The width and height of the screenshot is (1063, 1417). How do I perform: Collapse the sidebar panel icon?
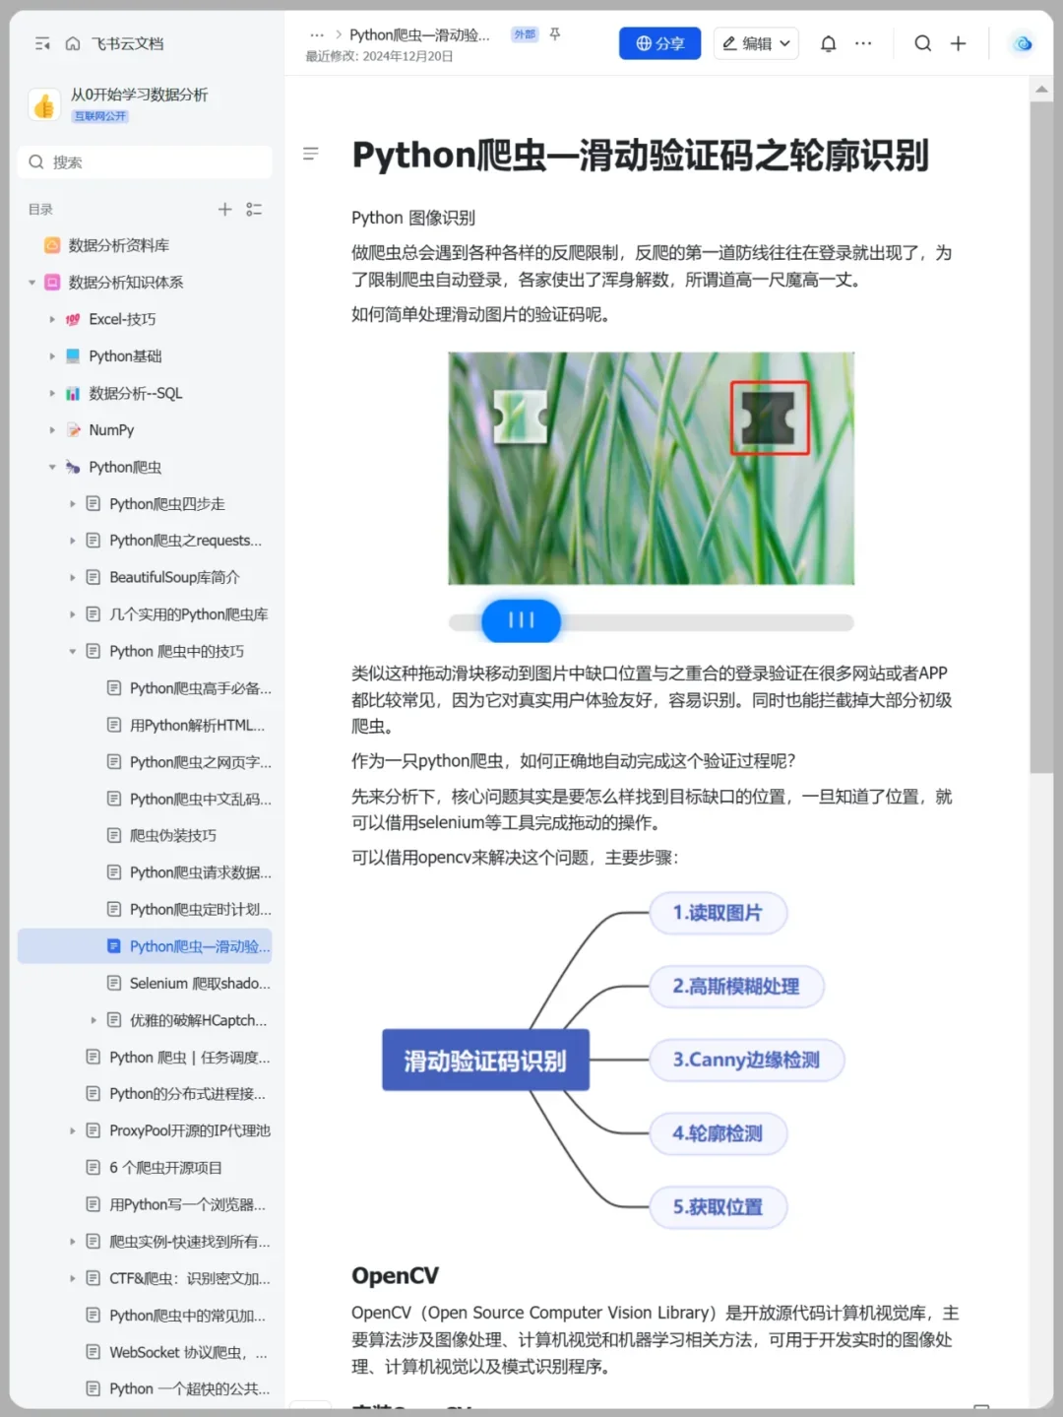point(41,43)
